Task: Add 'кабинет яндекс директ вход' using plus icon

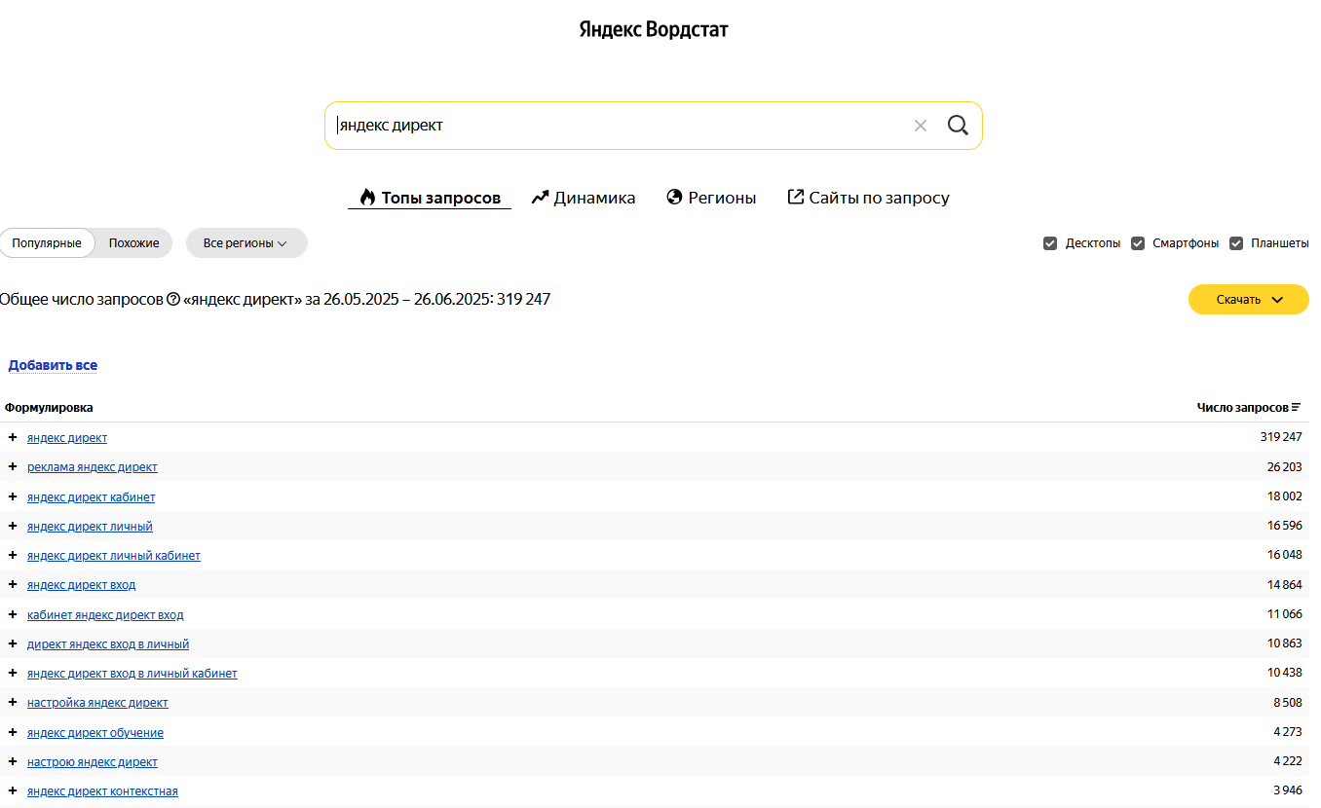Action: [x=13, y=614]
